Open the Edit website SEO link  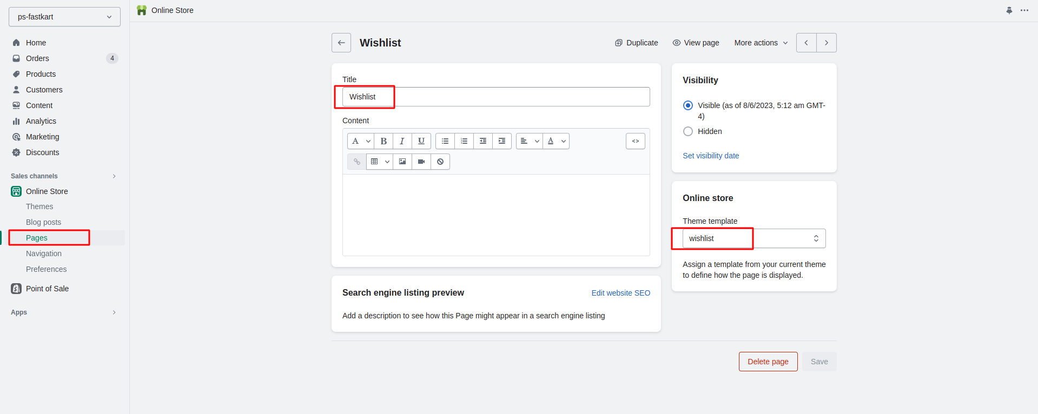(620, 293)
